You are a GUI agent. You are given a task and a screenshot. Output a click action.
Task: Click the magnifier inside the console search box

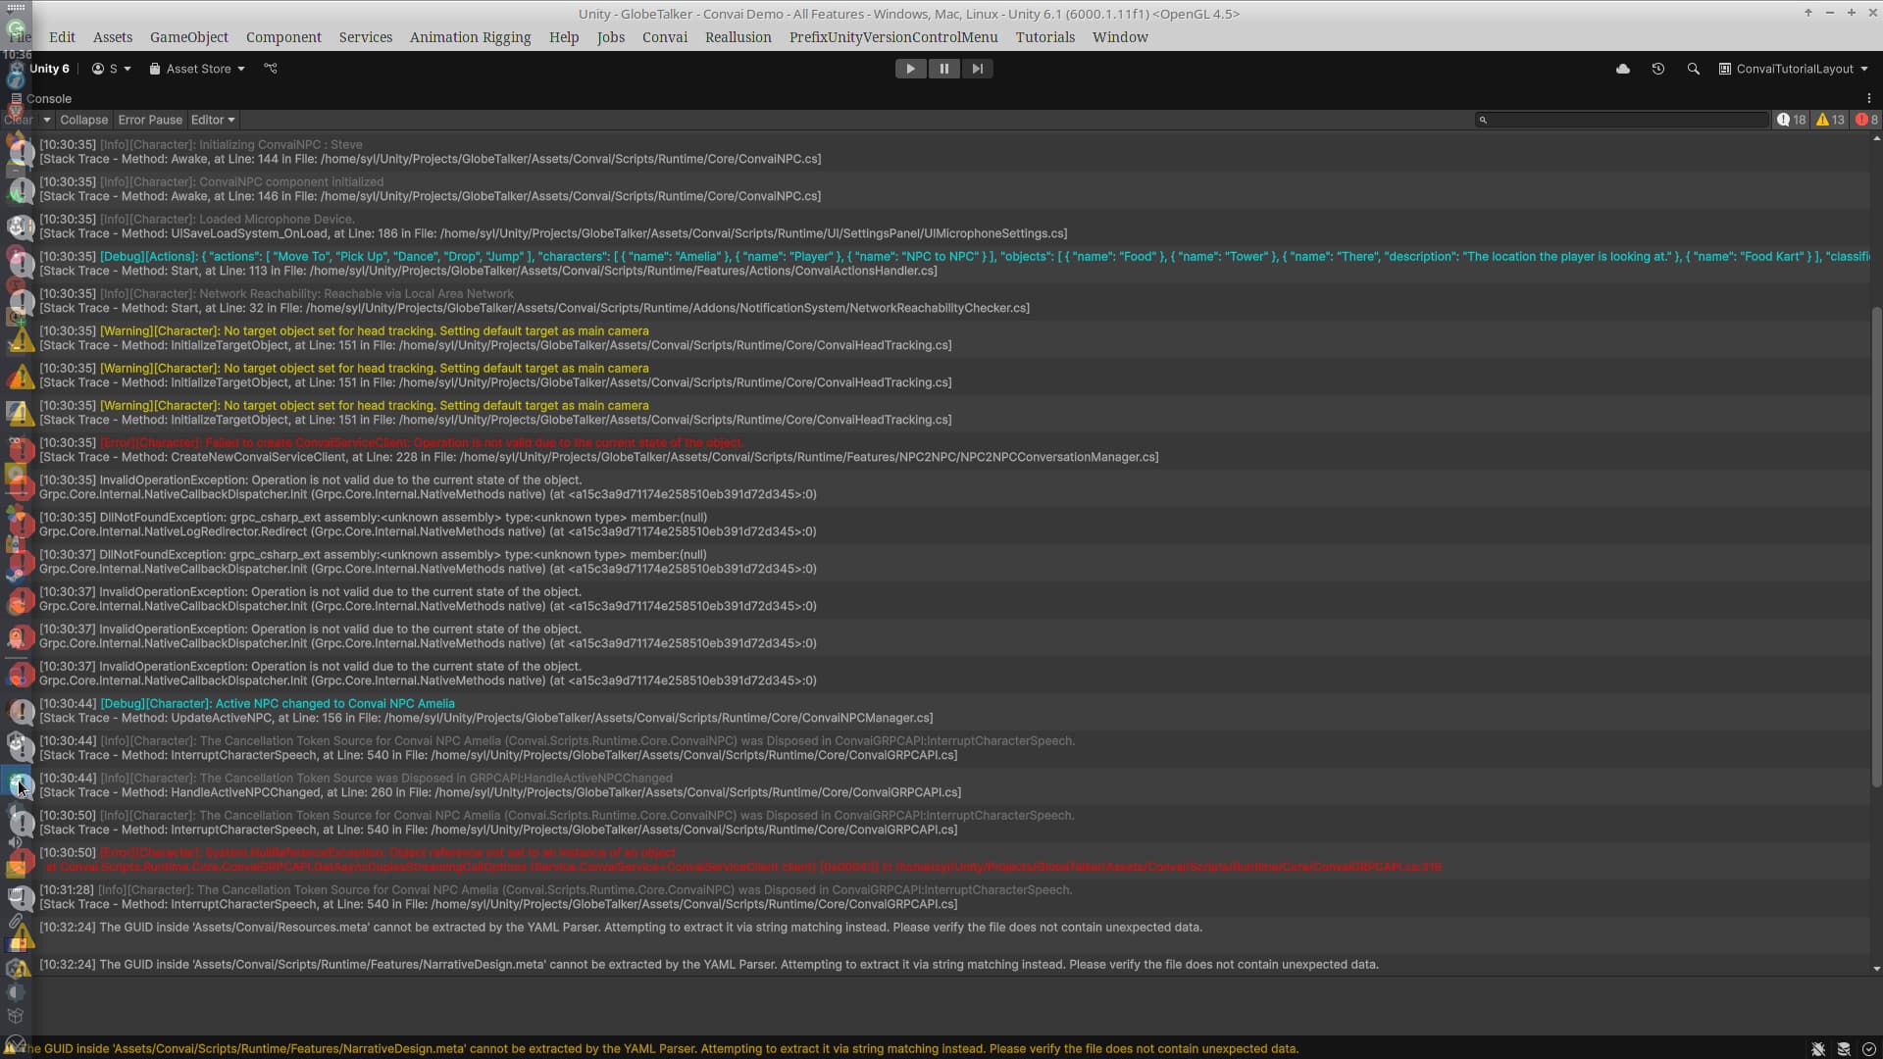[1484, 120]
